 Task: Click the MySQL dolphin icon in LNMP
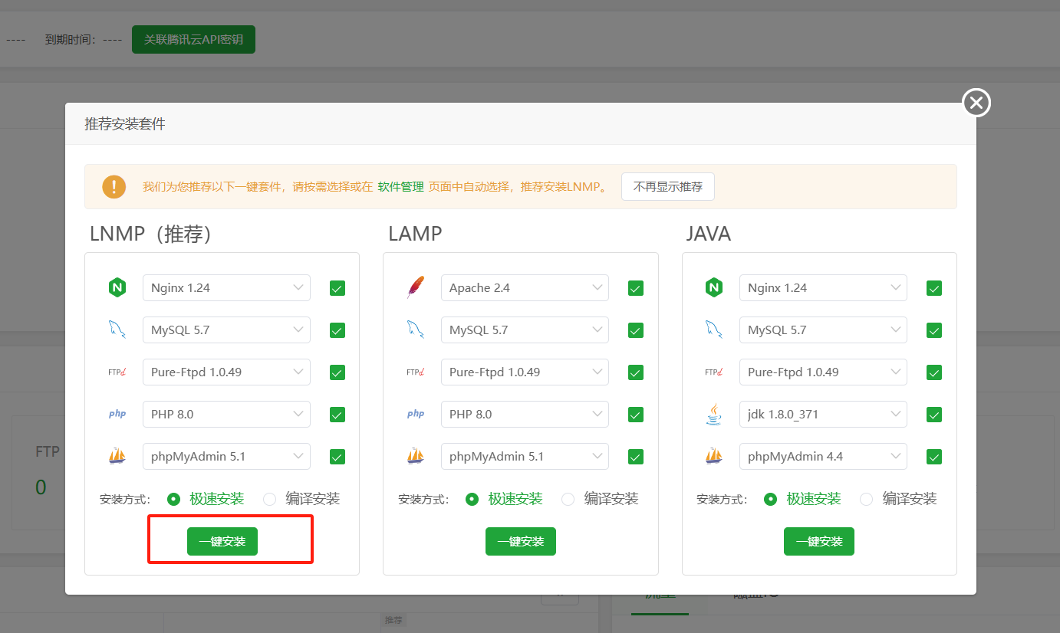pyautogui.click(x=117, y=330)
